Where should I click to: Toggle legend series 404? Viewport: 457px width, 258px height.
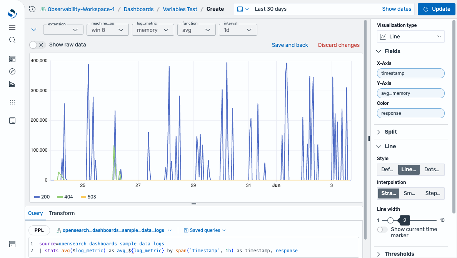tap(65, 197)
